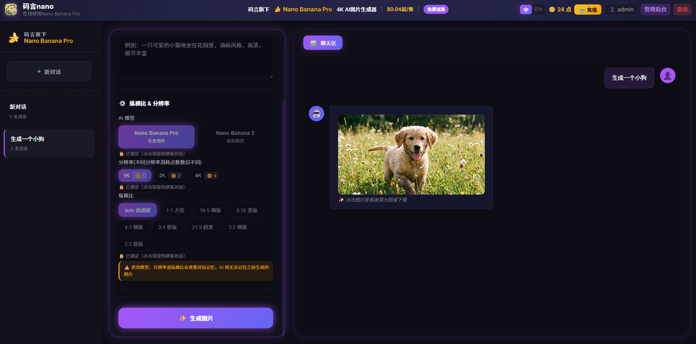Click the 免费试用 free trial button

tap(436, 9)
